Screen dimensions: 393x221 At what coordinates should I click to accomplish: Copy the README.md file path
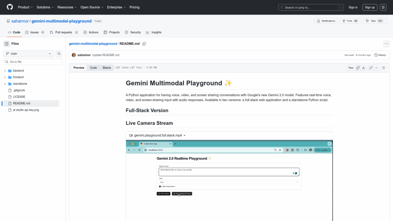[144, 44]
